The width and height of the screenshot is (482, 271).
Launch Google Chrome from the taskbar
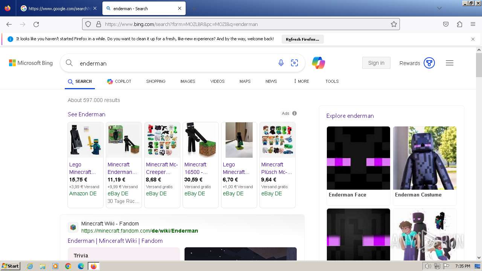(x=68, y=266)
